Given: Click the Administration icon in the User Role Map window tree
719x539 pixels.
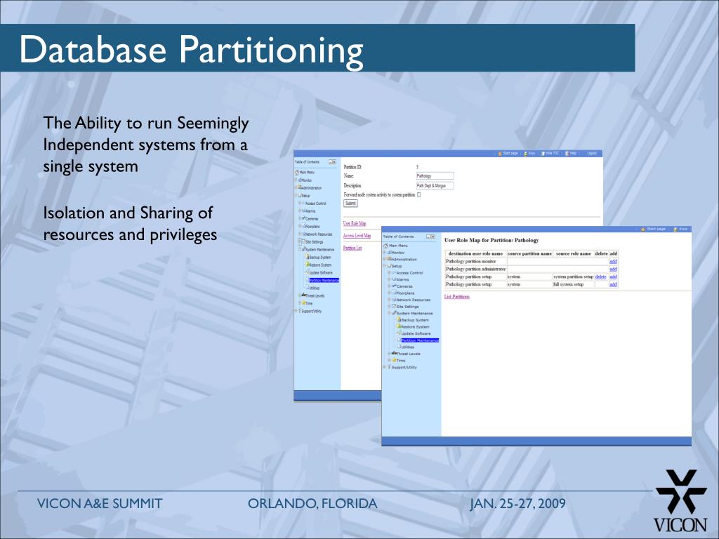Looking at the screenshot, I should pyautogui.click(x=389, y=259).
